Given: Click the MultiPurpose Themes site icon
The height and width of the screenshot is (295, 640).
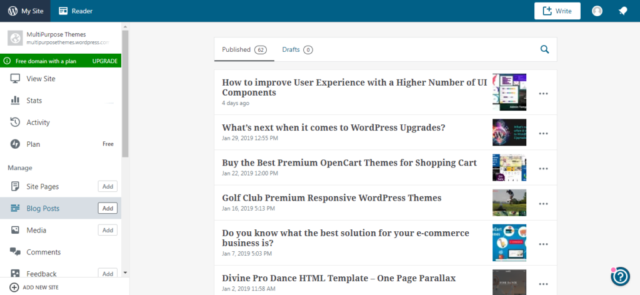Looking at the screenshot, I should coord(15,38).
